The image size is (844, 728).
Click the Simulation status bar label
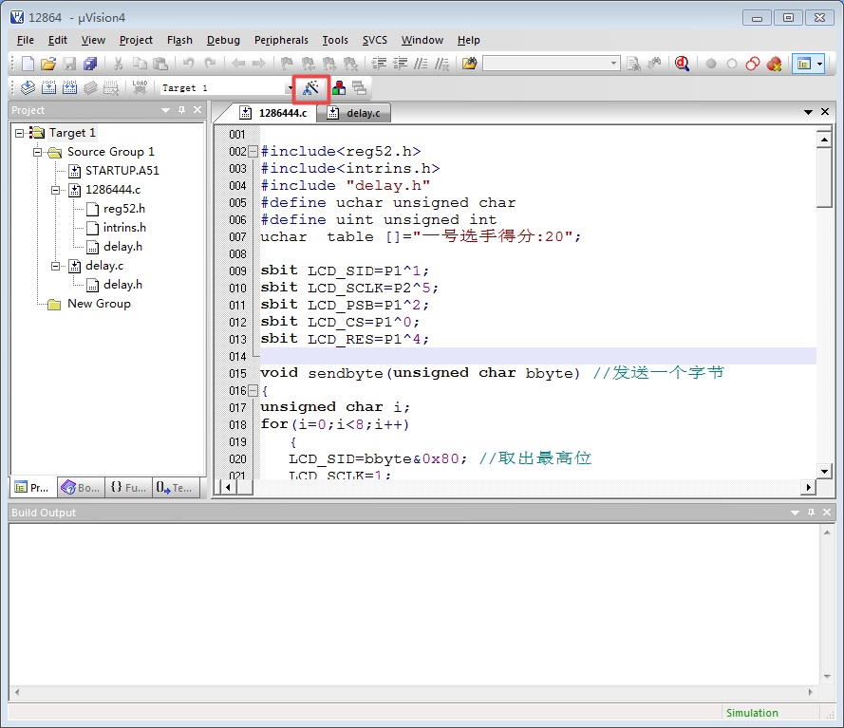752,713
